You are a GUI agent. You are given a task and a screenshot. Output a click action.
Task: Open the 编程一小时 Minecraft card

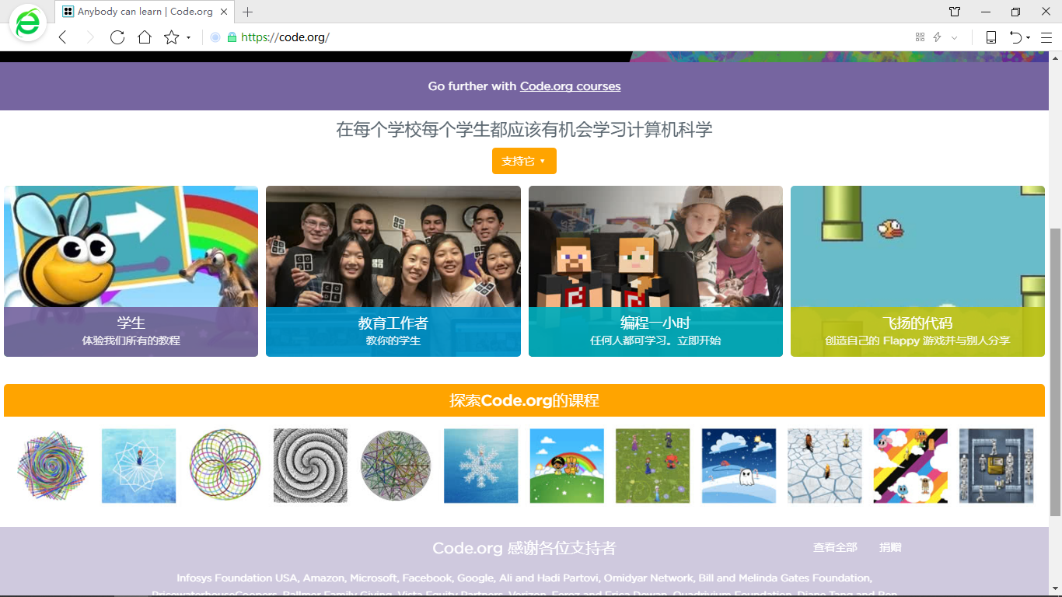(655, 271)
